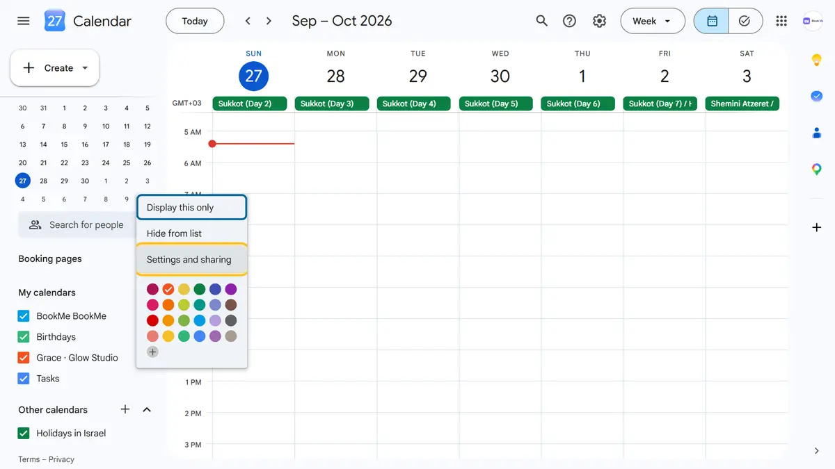Image resolution: width=835 pixels, height=469 pixels.
Task: Open Settings and sharing
Action: [192, 260]
